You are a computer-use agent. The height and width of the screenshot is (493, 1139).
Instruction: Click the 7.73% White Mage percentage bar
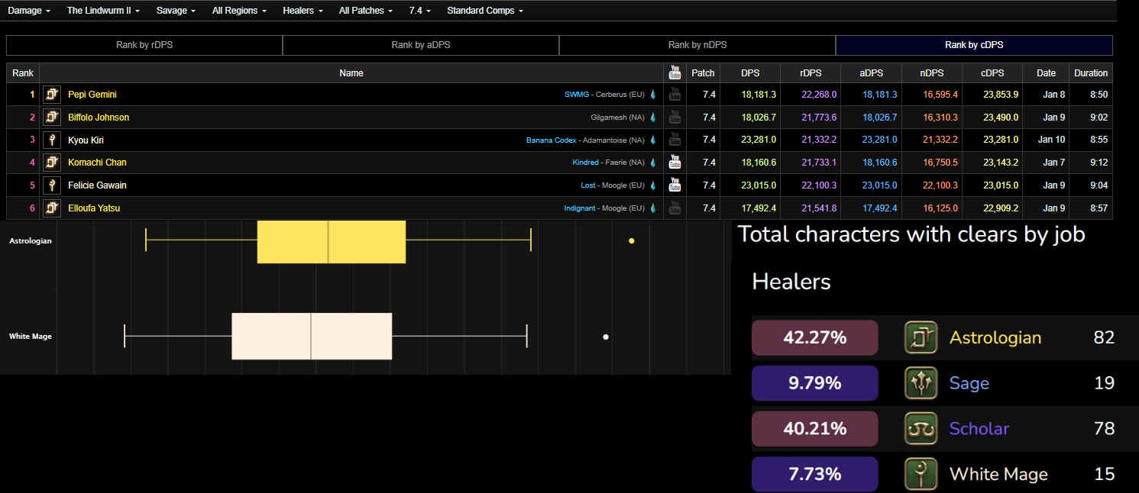coord(815,474)
